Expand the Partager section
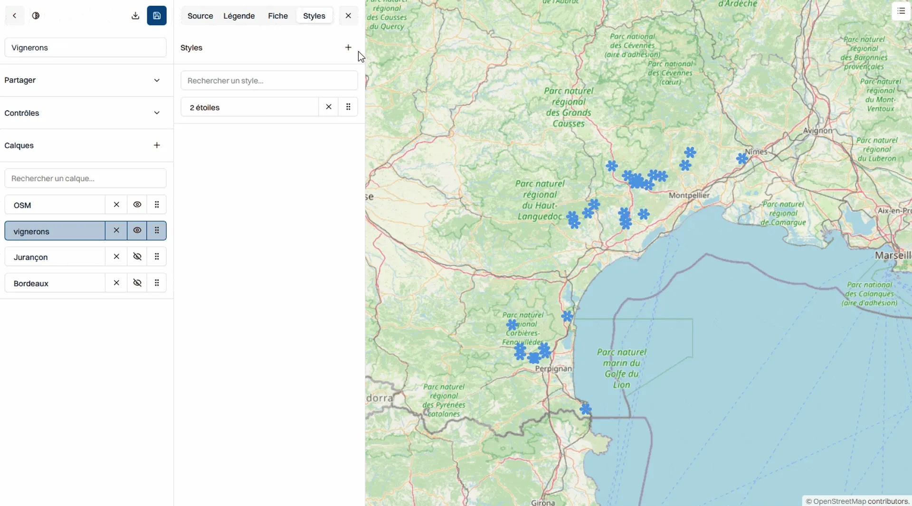This screenshot has height=506, width=912. coord(157,80)
